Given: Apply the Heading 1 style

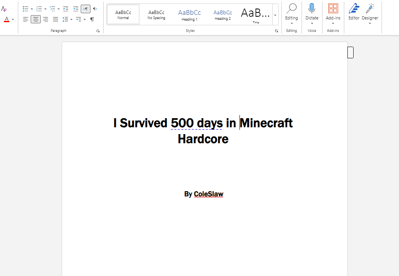Looking at the screenshot, I should pos(189,15).
